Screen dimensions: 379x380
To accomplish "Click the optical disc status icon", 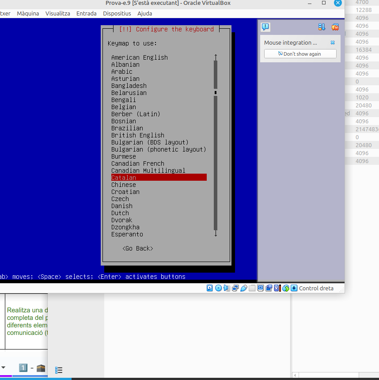I will [x=218, y=288].
